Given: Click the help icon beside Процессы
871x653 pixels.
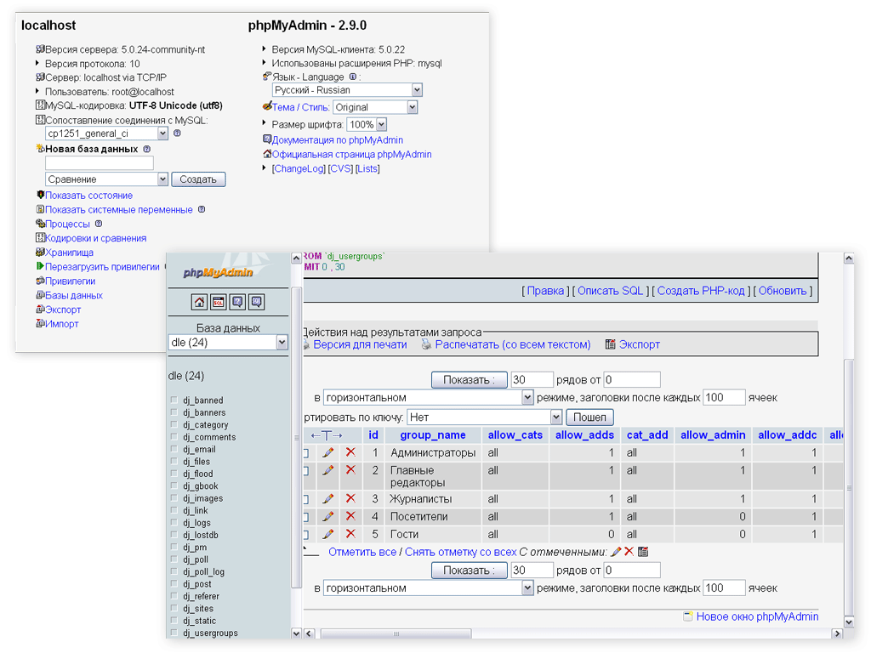Looking at the screenshot, I should [99, 224].
